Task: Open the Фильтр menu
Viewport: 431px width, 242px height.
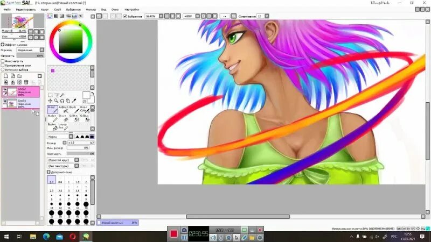Action: click(91, 9)
